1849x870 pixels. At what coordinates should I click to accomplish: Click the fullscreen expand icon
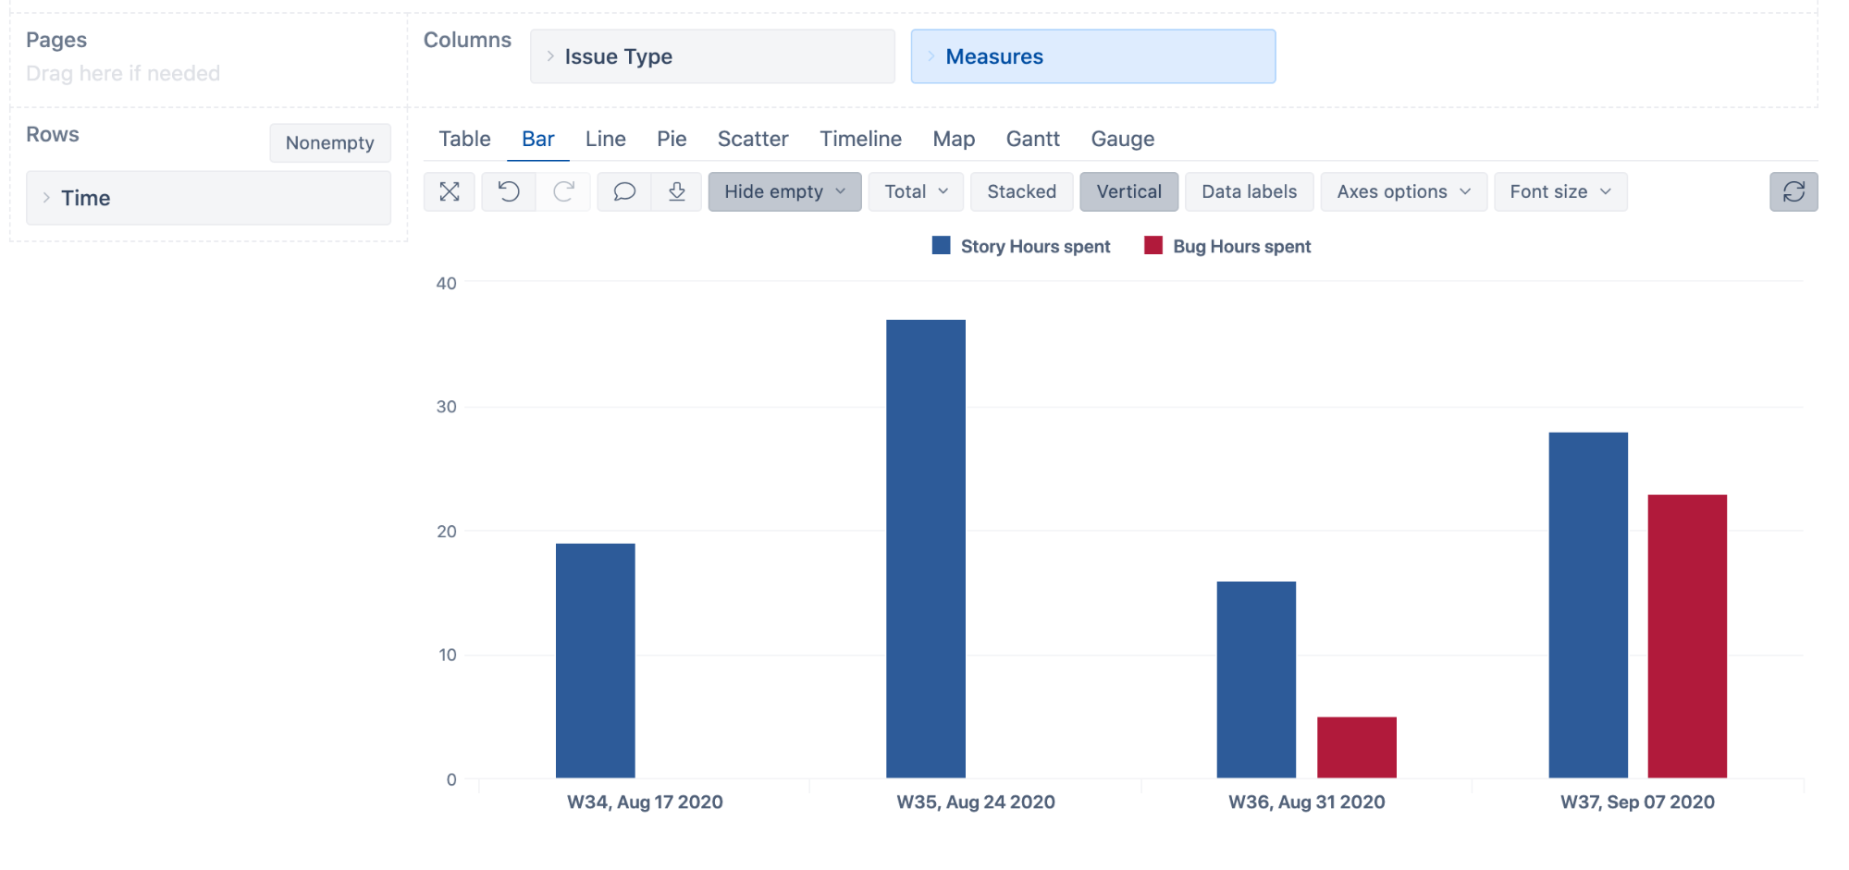(450, 191)
